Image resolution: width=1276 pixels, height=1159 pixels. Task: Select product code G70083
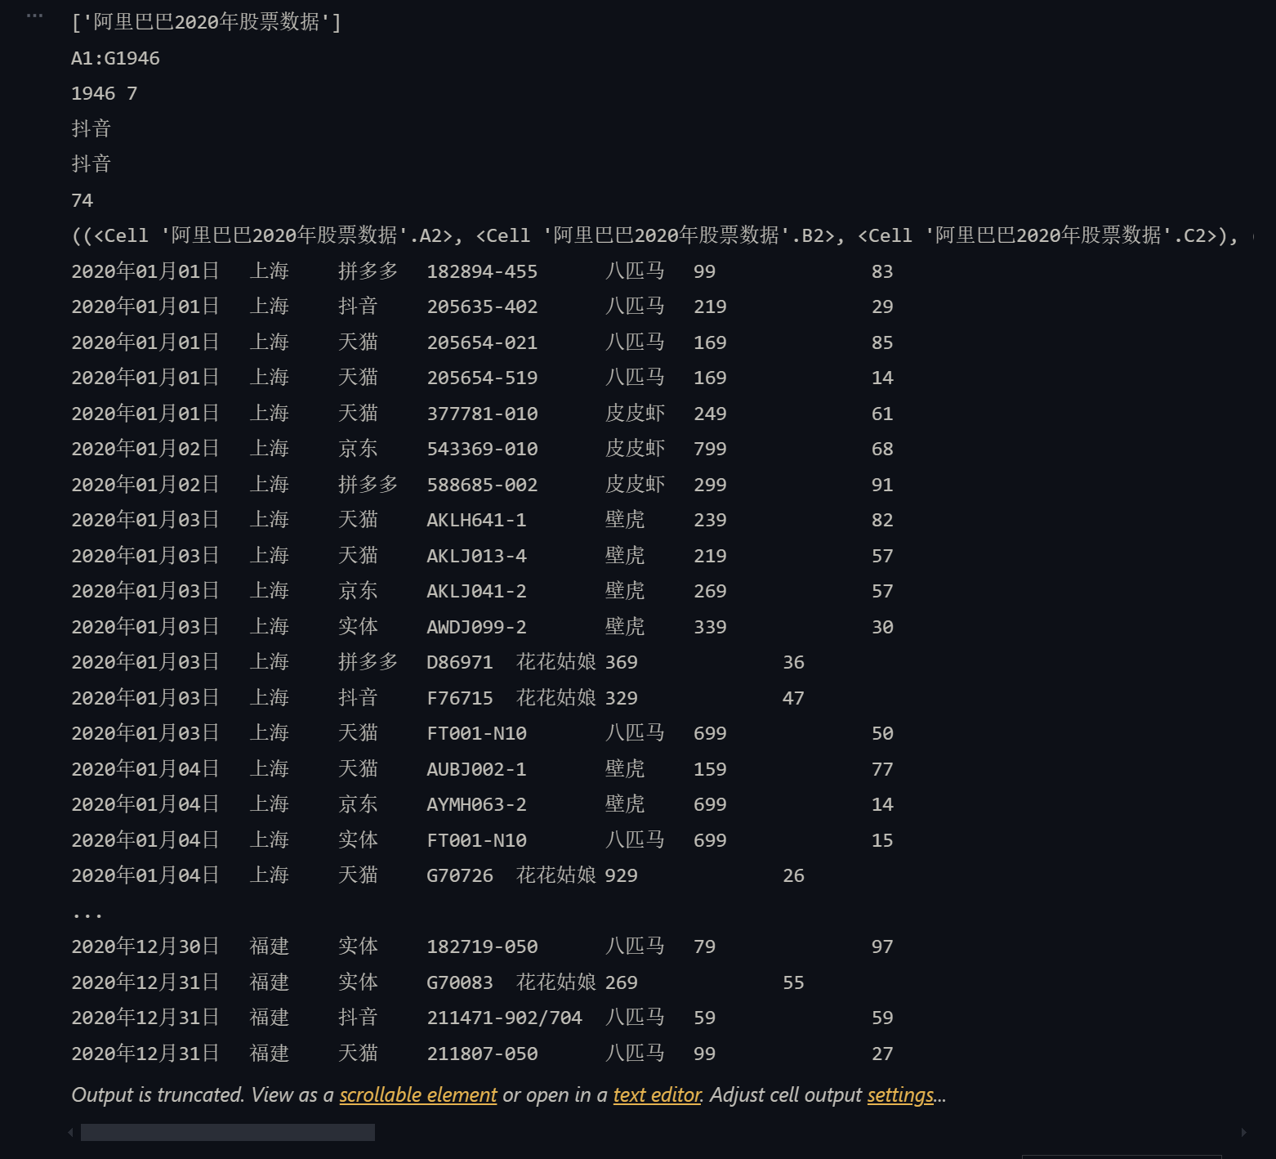point(459,982)
